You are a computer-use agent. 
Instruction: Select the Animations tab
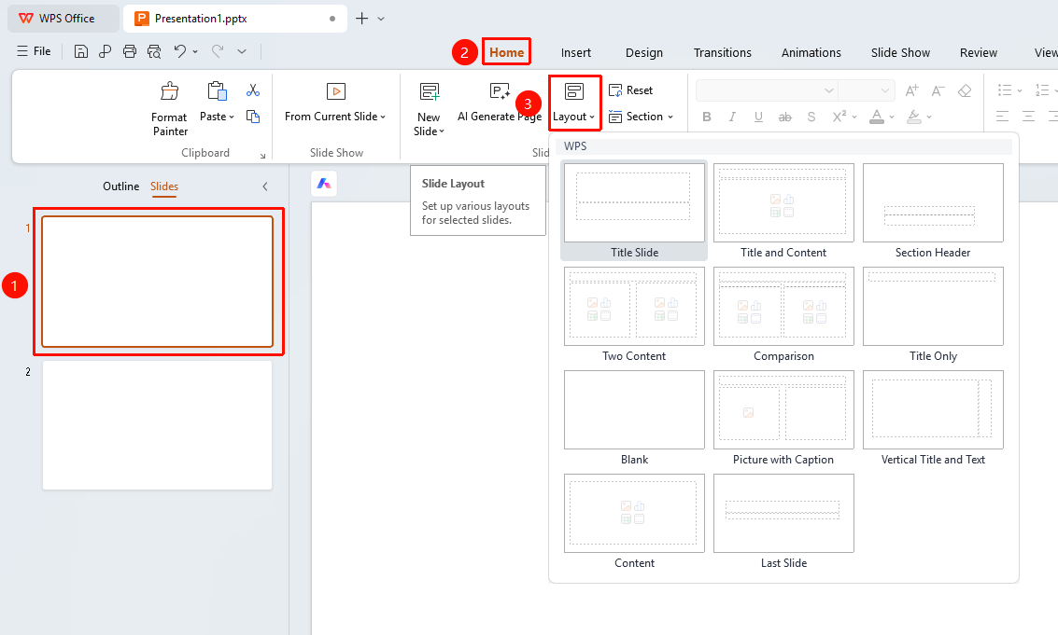point(811,52)
